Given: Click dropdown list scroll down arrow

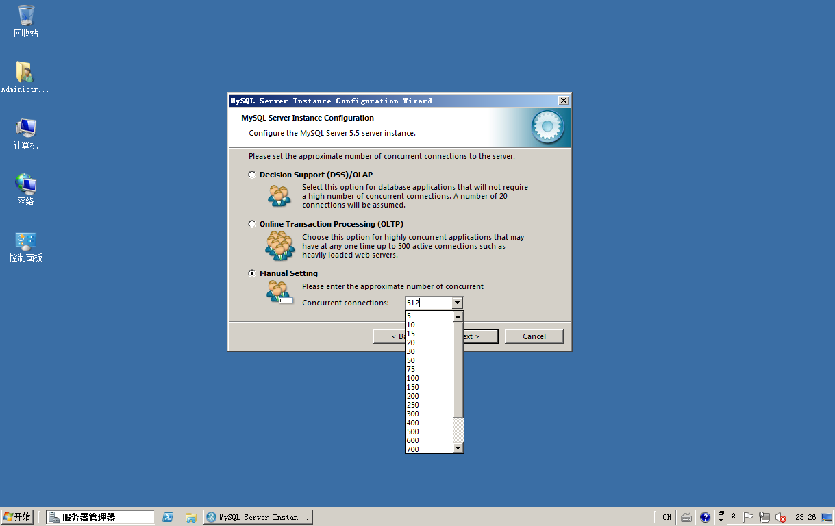Looking at the screenshot, I should point(458,447).
